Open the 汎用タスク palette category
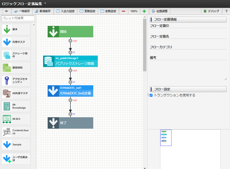 (x=16, y=42)
